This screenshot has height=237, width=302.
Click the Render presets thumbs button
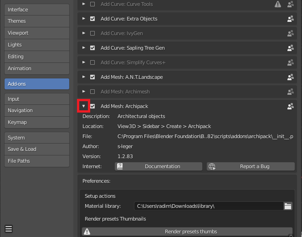187,232
